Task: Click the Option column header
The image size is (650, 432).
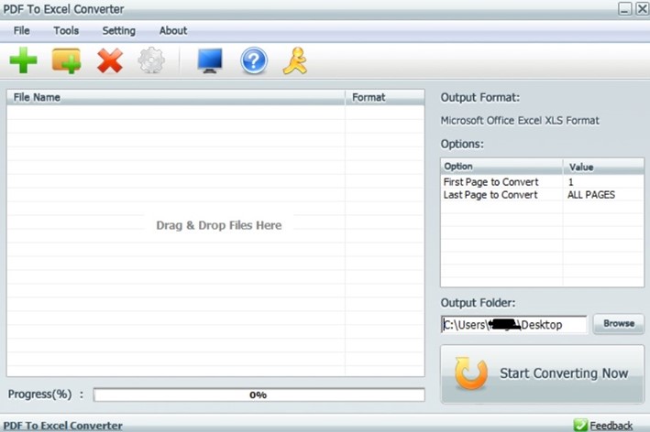Action: 501,167
